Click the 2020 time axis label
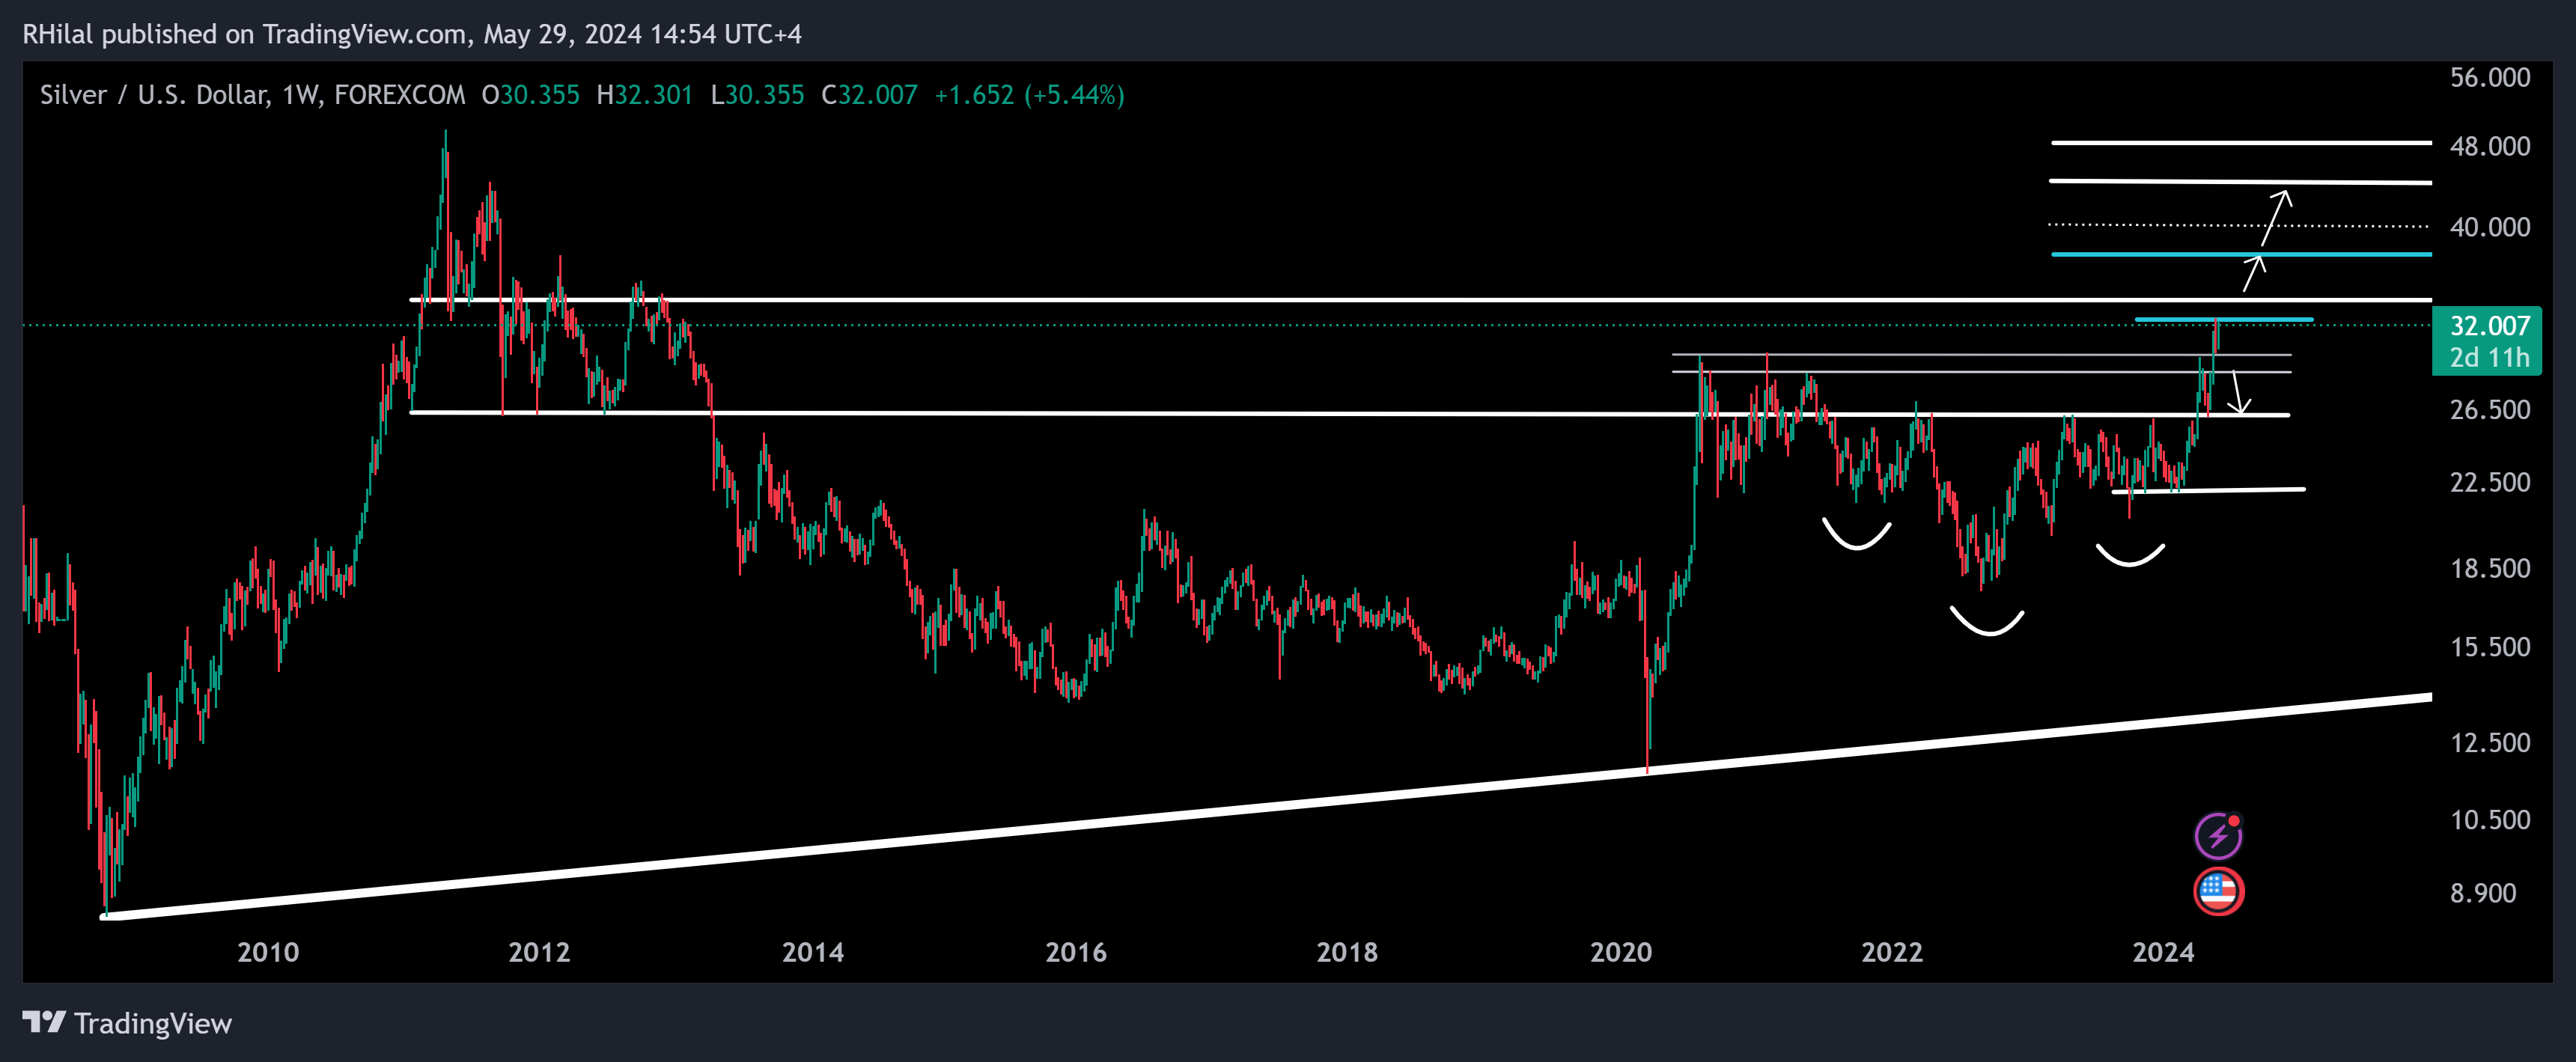This screenshot has width=2576, height=1062. point(1621,952)
